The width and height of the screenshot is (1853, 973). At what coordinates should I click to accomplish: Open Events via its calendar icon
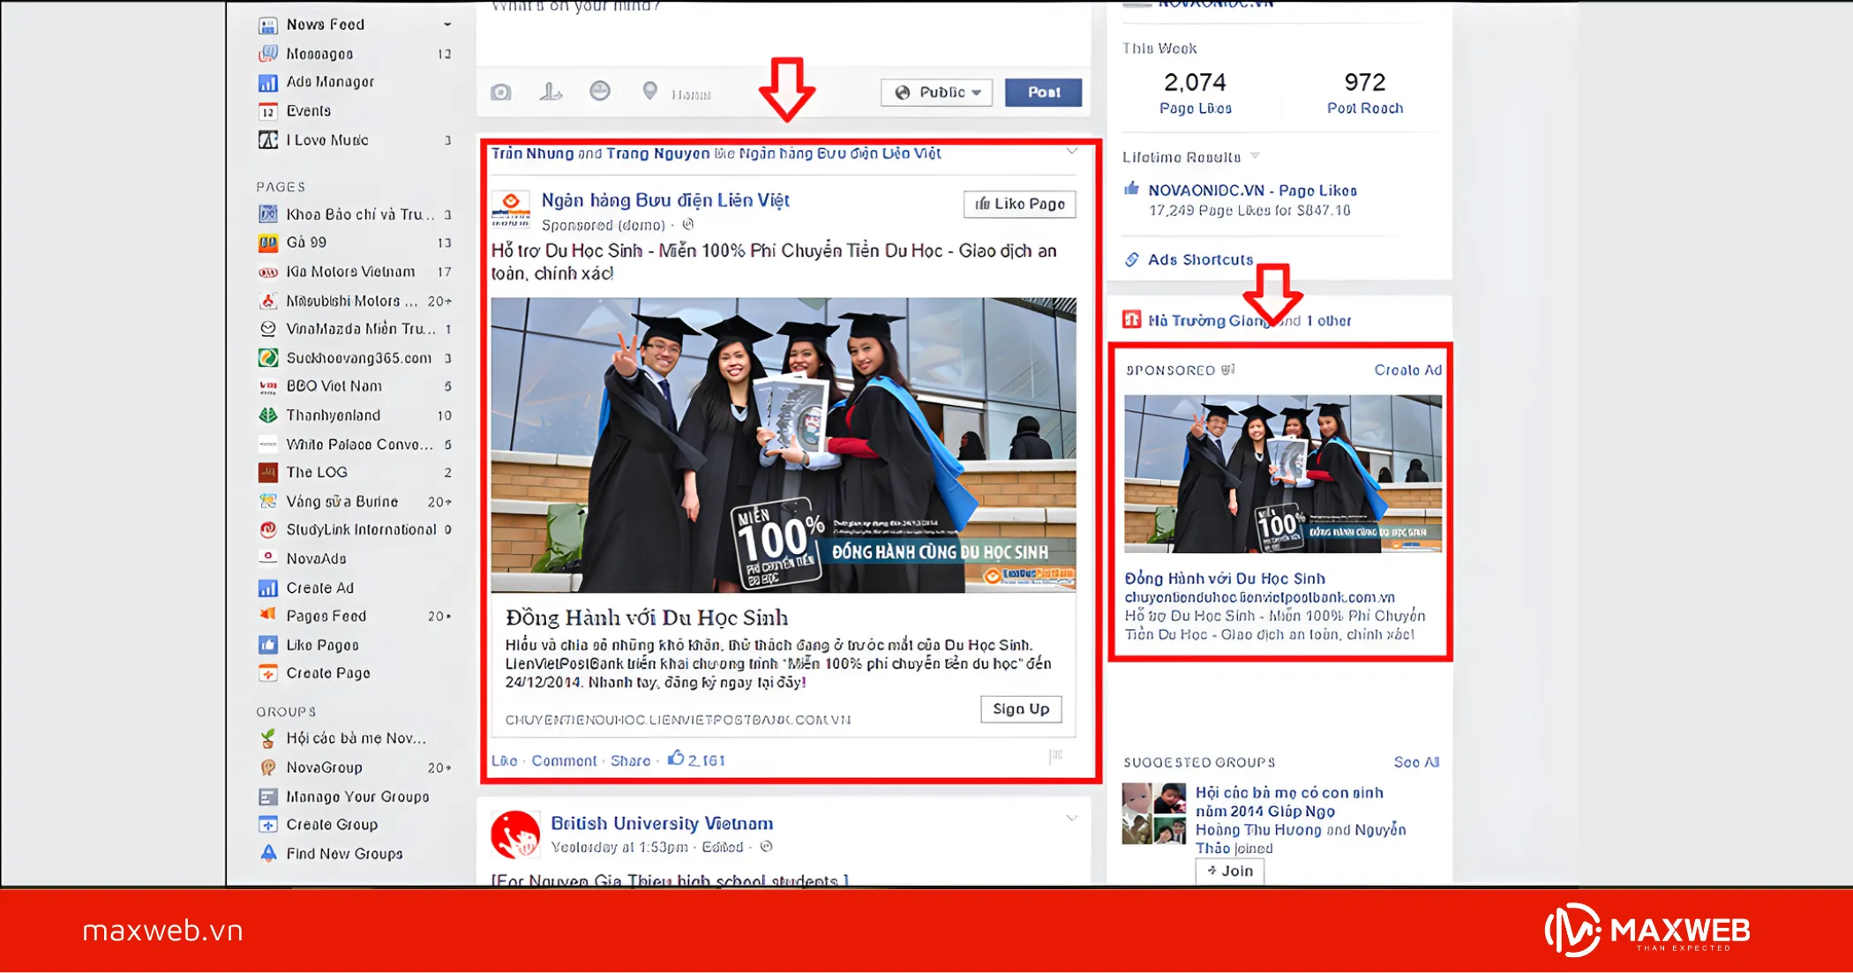tap(269, 111)
